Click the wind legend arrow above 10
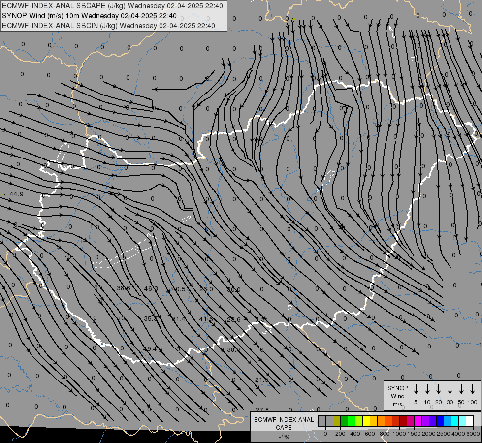The image size is (482, 443). coord(427,389)
